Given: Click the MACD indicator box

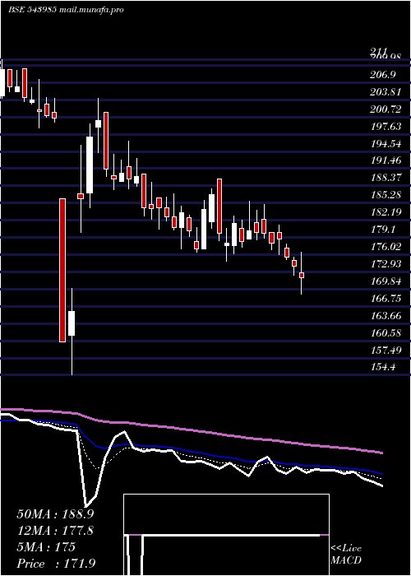Looking at the screenshot, I should [226, 535].
